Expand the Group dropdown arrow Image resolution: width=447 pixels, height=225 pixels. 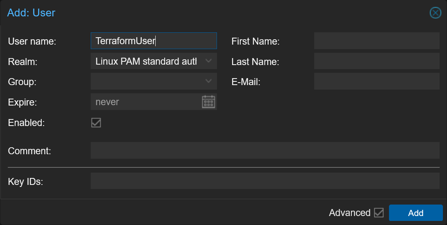point(208,81)
